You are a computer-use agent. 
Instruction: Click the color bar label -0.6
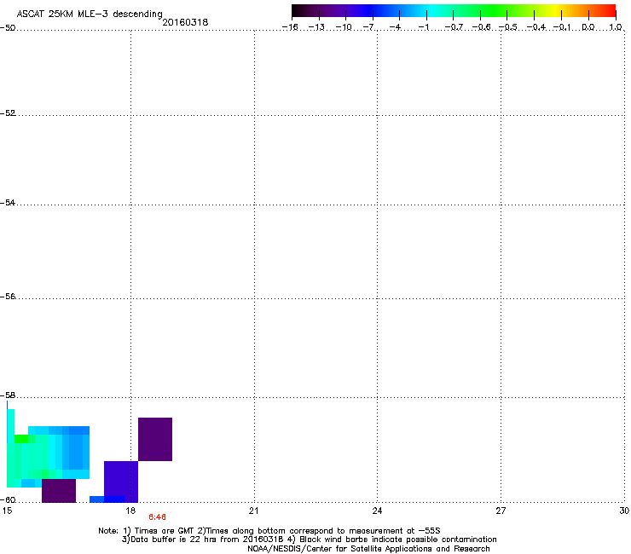coord(481,27)
